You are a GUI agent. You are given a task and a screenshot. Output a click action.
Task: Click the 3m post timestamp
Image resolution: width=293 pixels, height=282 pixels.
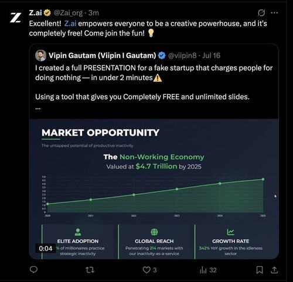pyautogui.click(x=94, y=13)
